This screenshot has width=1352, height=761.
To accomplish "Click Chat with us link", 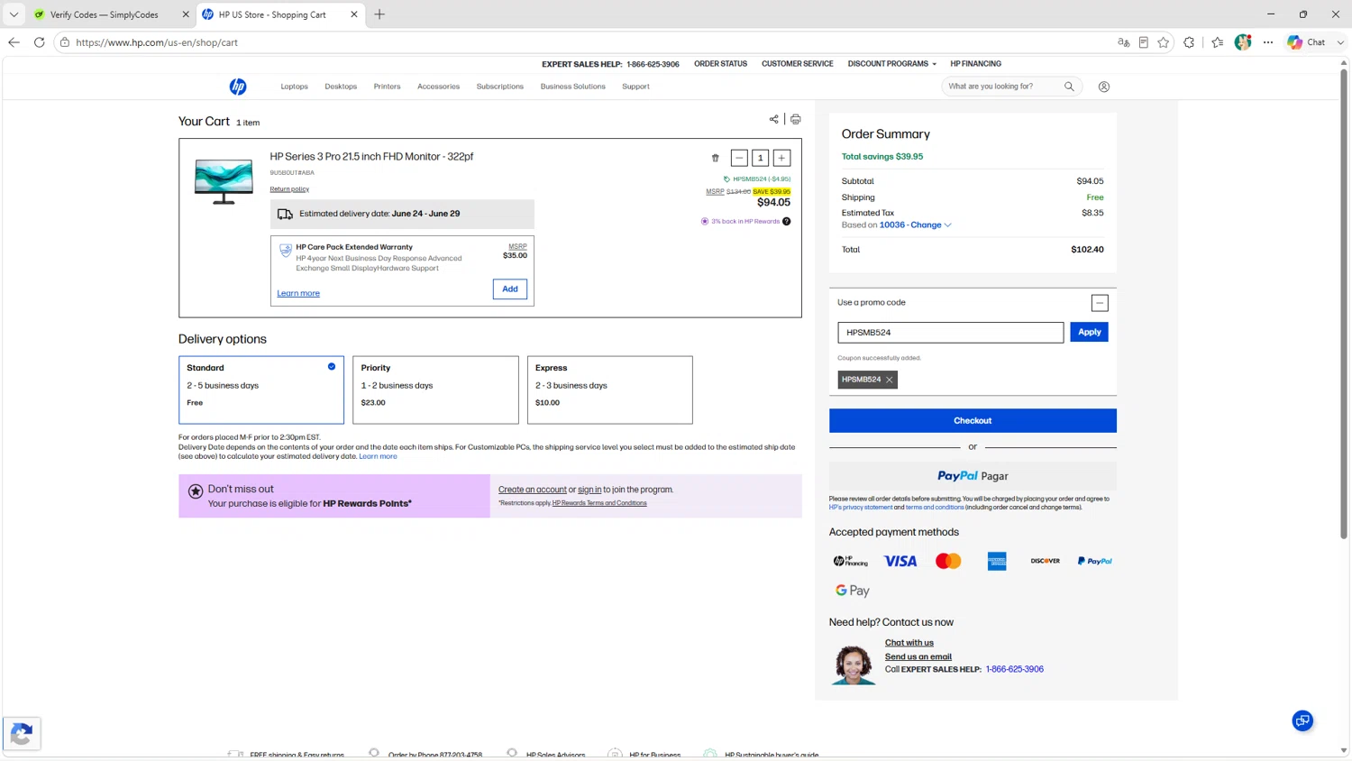I will point(909,643).
